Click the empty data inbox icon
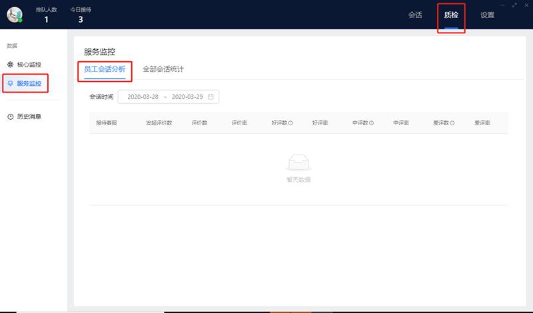The height and width of the screenshot is (313, 533). click(298, 163)
